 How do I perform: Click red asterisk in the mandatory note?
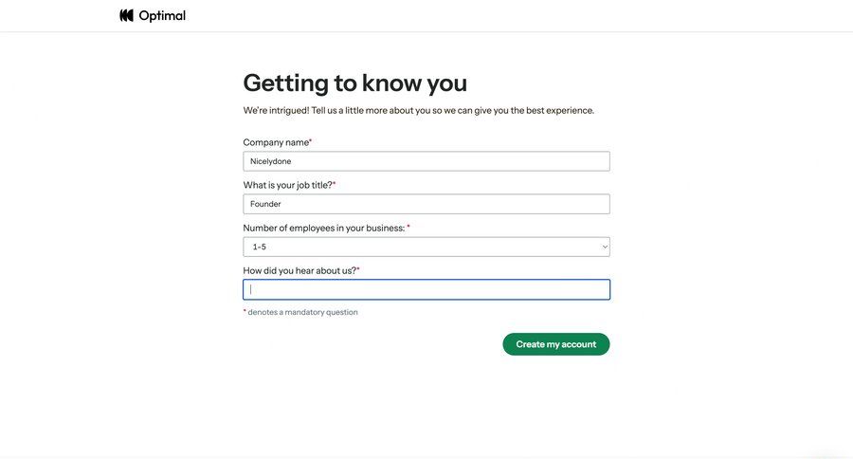pos(245,311)
